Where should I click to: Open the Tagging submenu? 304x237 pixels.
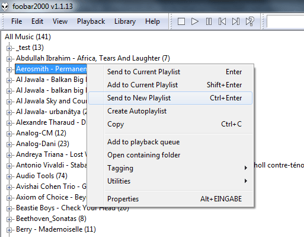tap(170, 168)
